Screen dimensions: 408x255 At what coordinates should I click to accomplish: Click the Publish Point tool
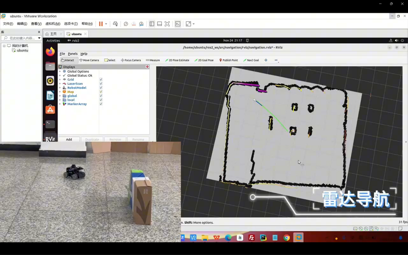click(x=228, y=60)
